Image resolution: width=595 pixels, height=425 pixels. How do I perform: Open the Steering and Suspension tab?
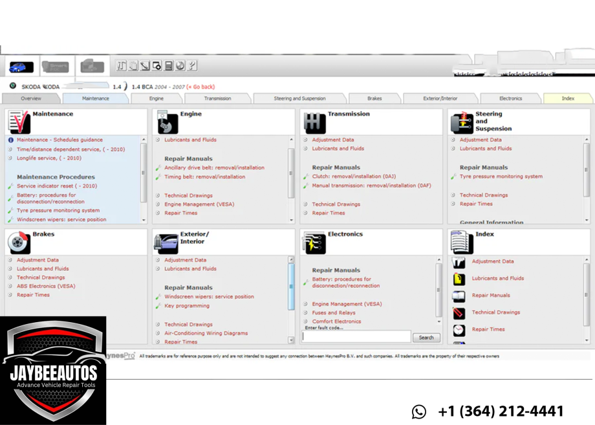click(300, 98)
